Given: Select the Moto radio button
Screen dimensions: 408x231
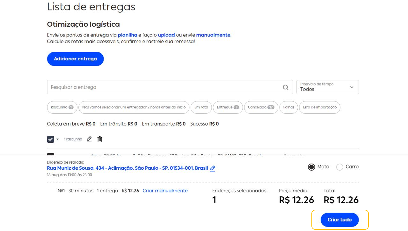Looking at the screenshot, I should tap(311, 166).
